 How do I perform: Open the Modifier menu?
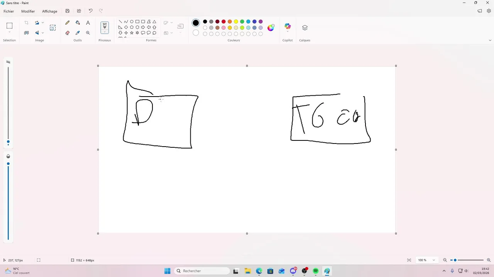(x=28, y=11)
